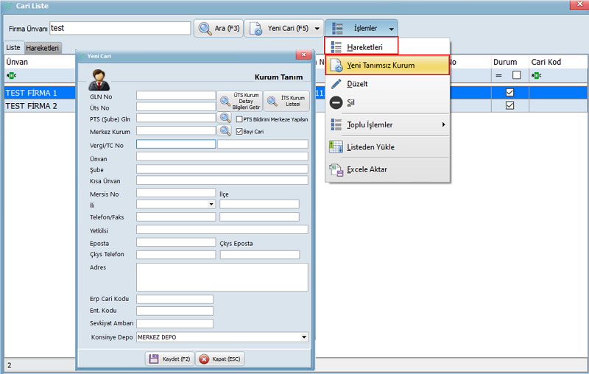The height and width of the screenshot is (374, 589).
Task: Switch to the Hareketleri tab
Action: pos(43,47)
